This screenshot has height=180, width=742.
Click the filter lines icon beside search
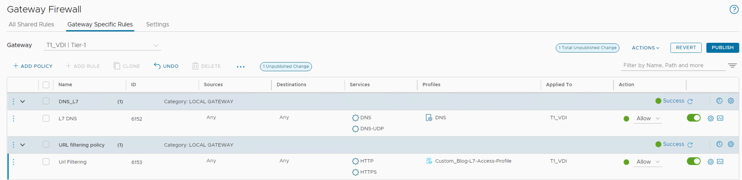(x=732, y=66)
